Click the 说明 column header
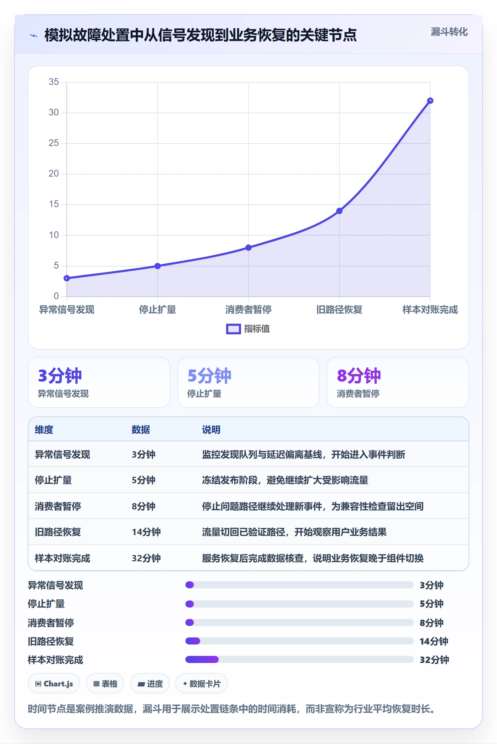Viewport: 497px width, 744px height. [211, 430]
